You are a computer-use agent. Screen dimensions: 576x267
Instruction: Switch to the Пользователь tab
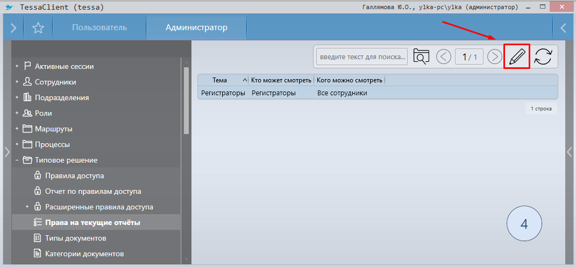tap(99, 27)
